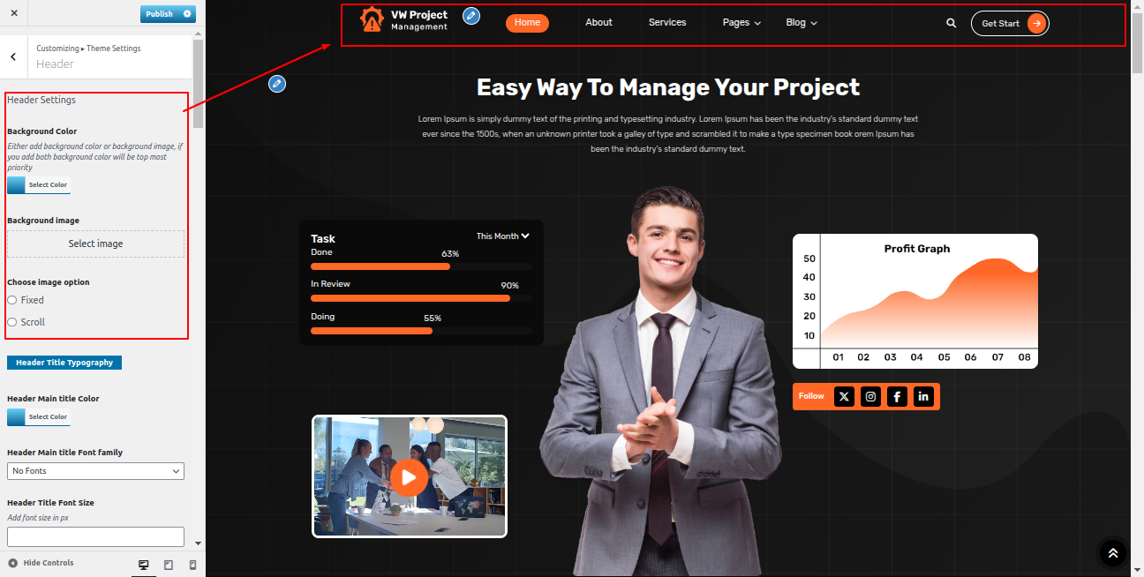Viewport: 1144px width, 577px height.
Task: Click the X (Twitter) follow icon
Action: (x=844, y=397)
